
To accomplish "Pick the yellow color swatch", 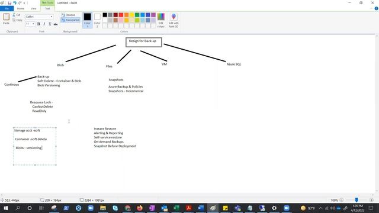I will point(131,15).
